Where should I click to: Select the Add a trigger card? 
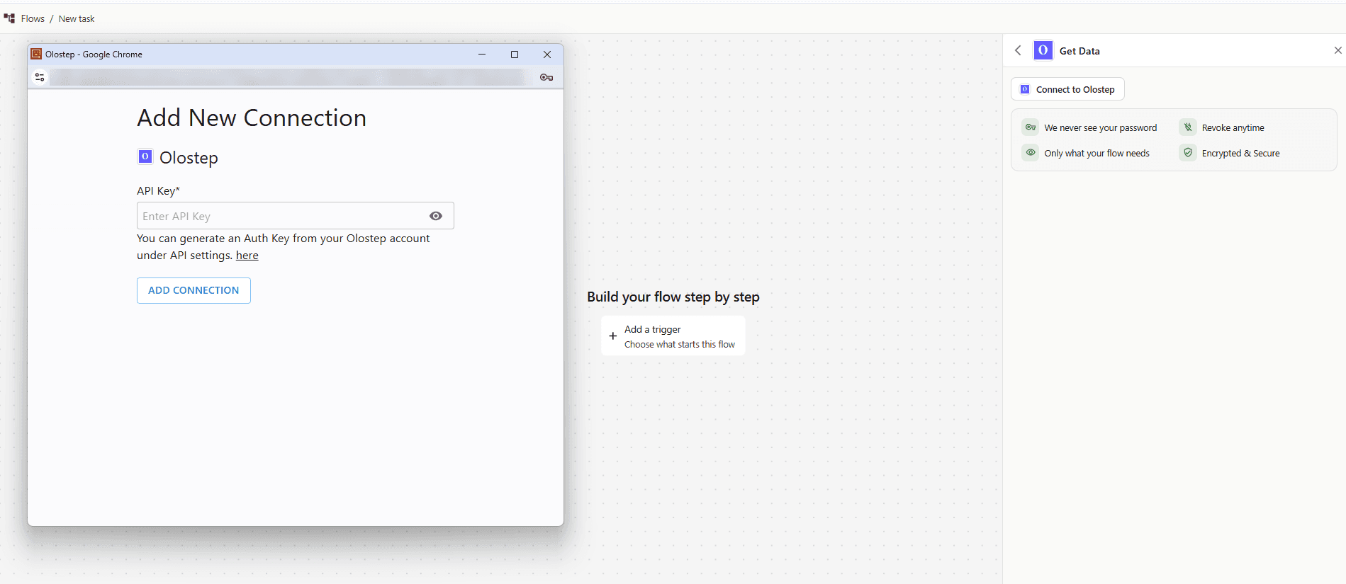673,336
